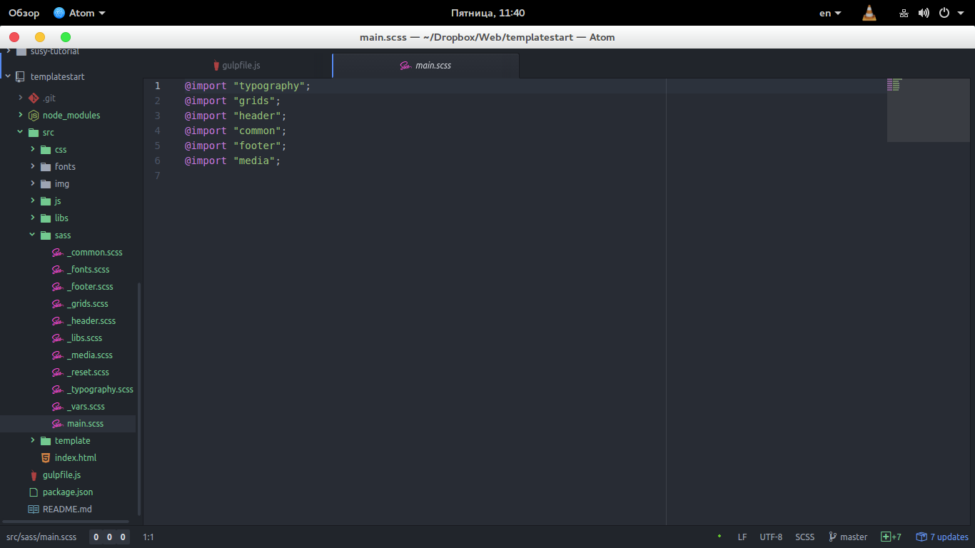Expand the css folder
Image resolution: width=975 pixels, height=548 pixels.
coord(32,149)
